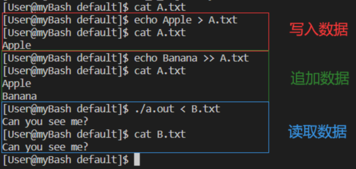Click the green 追加数据 annotation label
The image size is (356, 169).
click(x=319, y=78)
